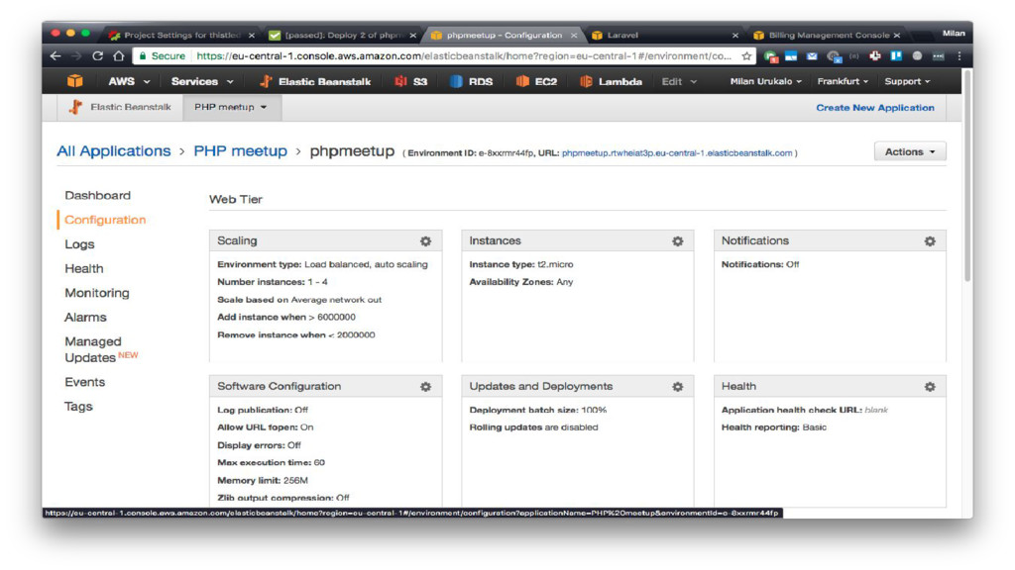Open Events in sidebar
This screenshot has height=570, width=1015.
click(84, 382)
